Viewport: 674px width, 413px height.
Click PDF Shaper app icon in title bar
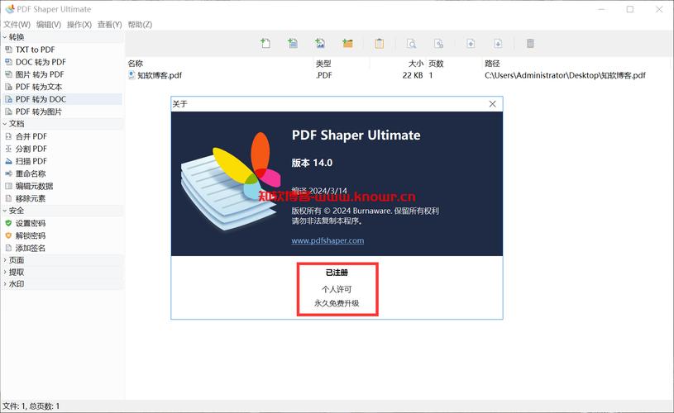(9, 9)
